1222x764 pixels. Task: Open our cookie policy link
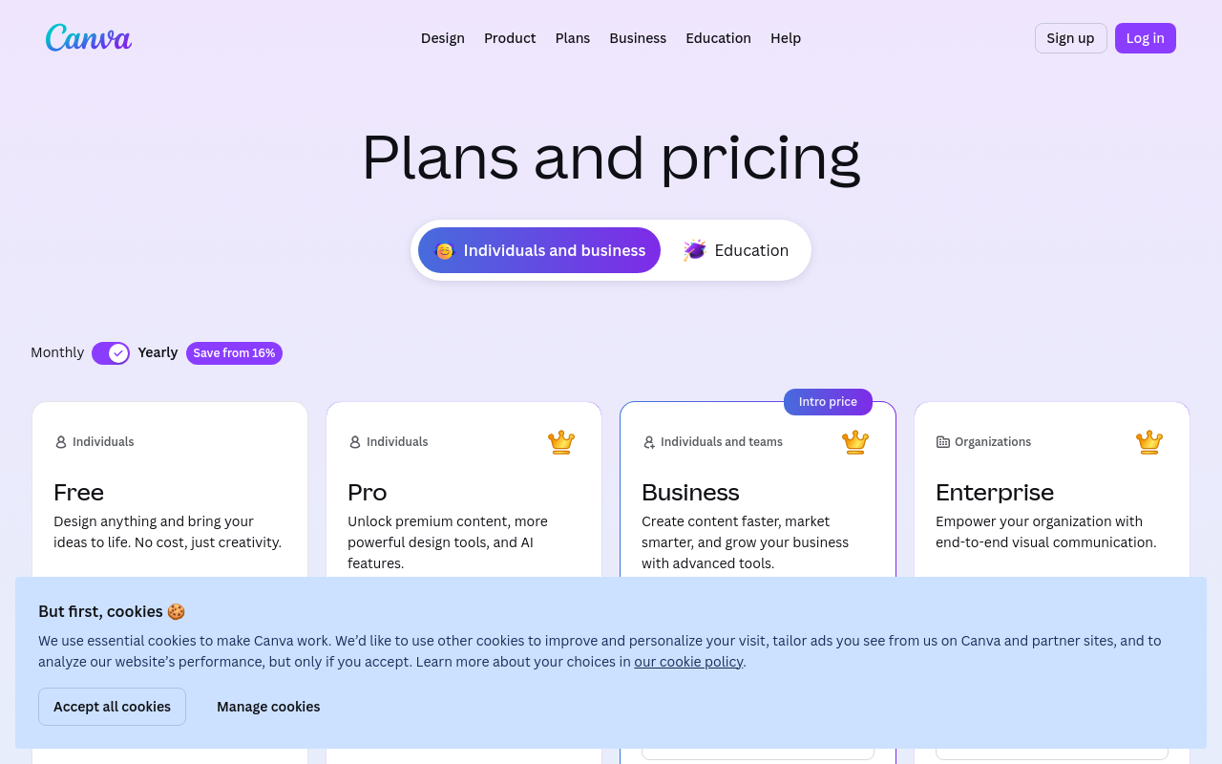click(688, 661)
